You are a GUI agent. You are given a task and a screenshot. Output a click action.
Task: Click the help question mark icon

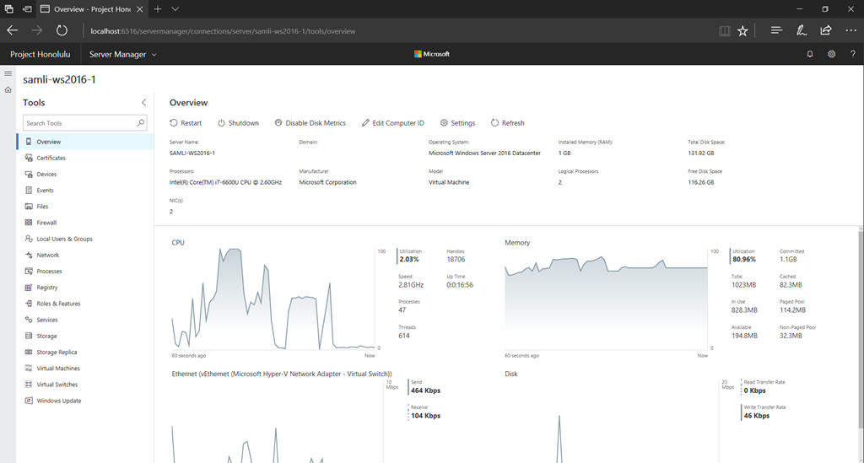coord(852,54)
